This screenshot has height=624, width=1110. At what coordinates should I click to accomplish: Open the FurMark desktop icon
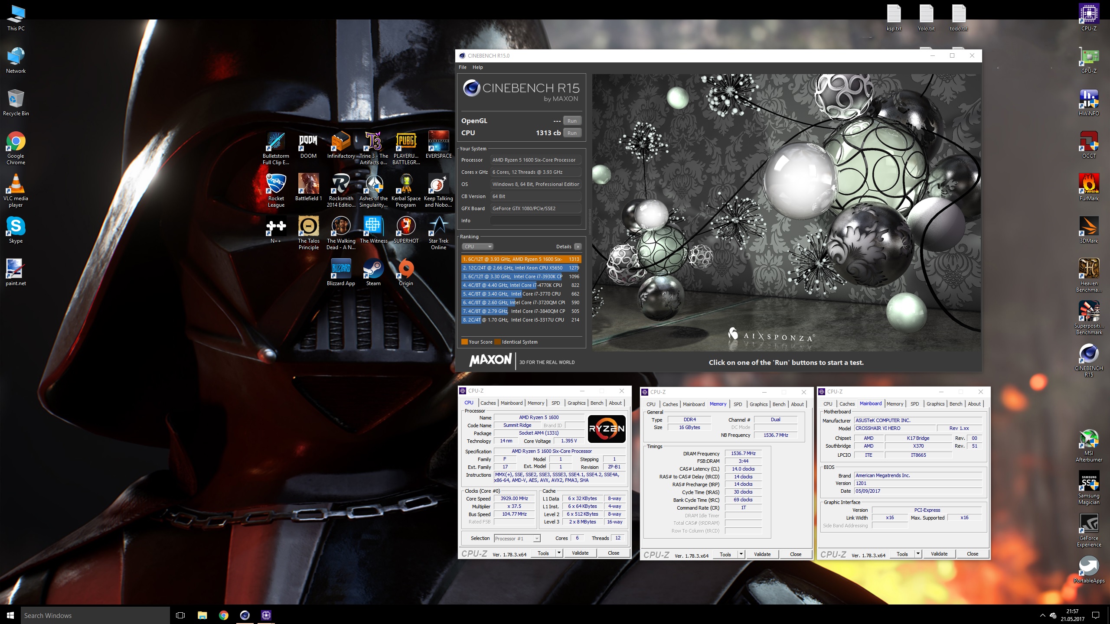pyautogui.click(x=1089, y=187)
